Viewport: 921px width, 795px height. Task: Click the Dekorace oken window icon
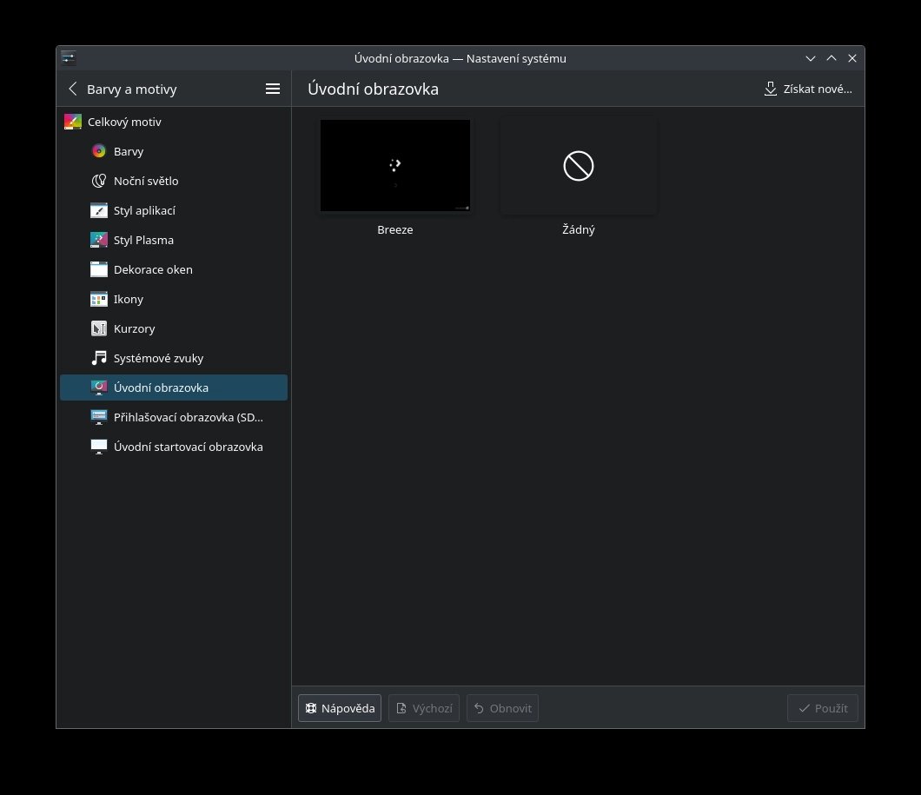99,269
